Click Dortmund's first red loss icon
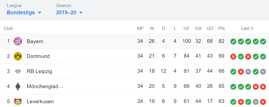 coord(233,57)
